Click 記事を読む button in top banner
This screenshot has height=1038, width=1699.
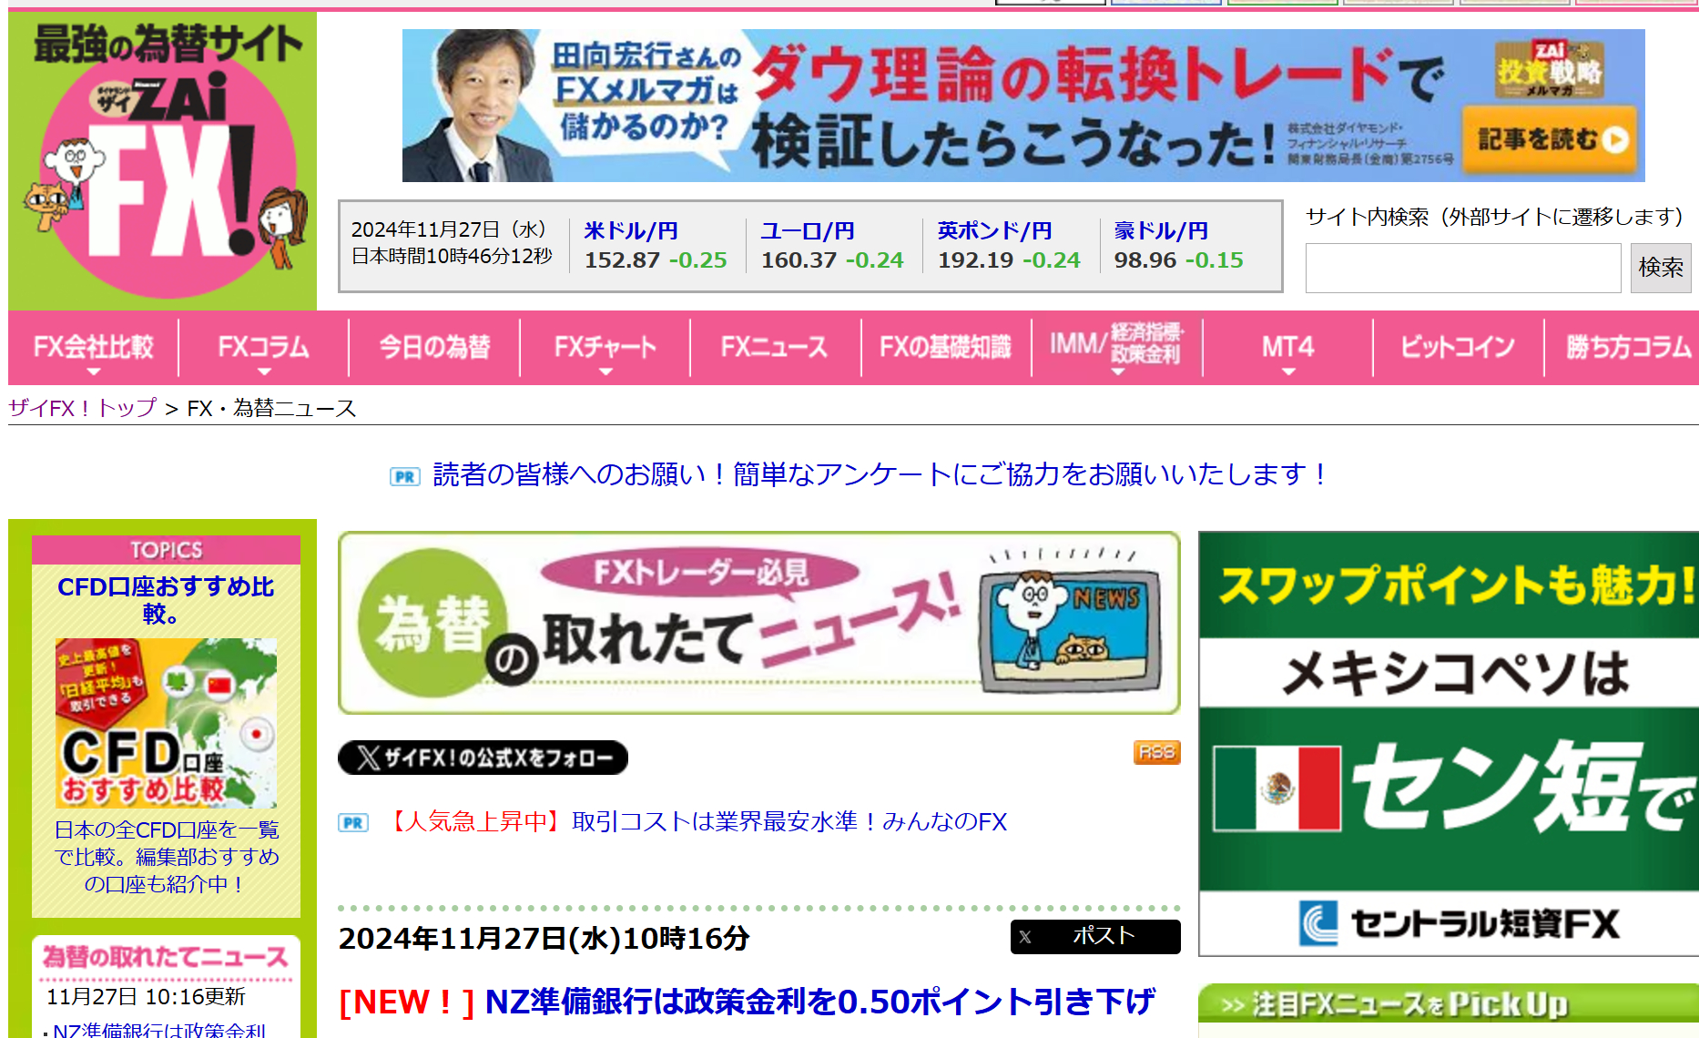pos(1550,139)
